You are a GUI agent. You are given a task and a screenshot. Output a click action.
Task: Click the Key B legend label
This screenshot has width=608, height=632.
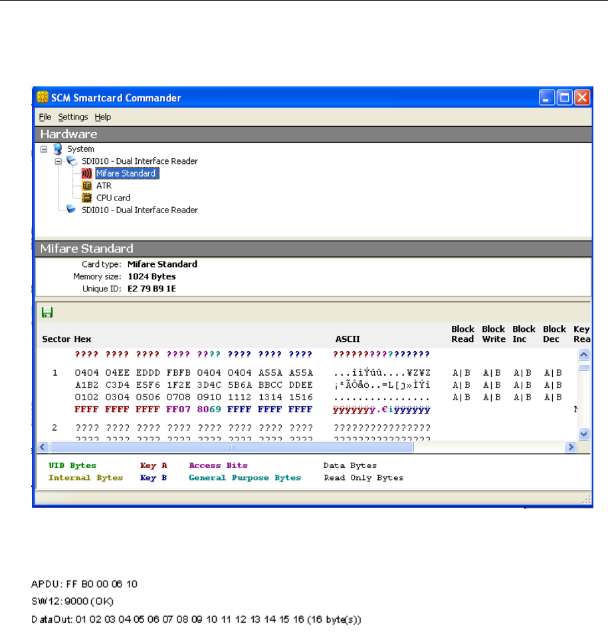click(153, 477)
